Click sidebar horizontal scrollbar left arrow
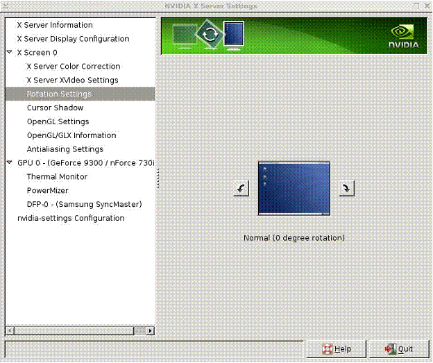Viewport: 433px width, 363px height. pos(10,330)
